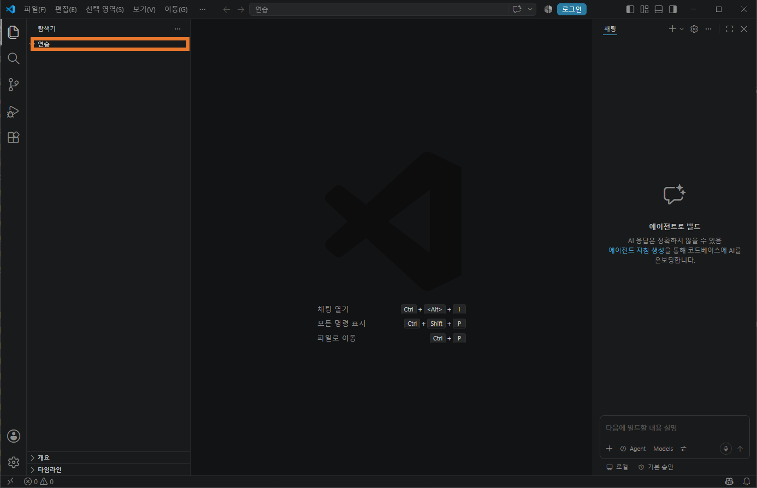757x488 pixels.
Task: Click the Copilot status icon in status bar
Action: [x=729, y=481]
